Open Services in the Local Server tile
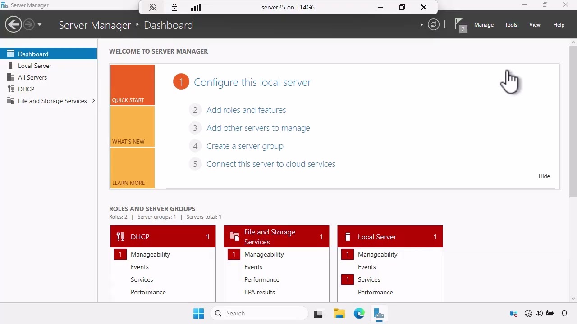 (x=369, y=279)
